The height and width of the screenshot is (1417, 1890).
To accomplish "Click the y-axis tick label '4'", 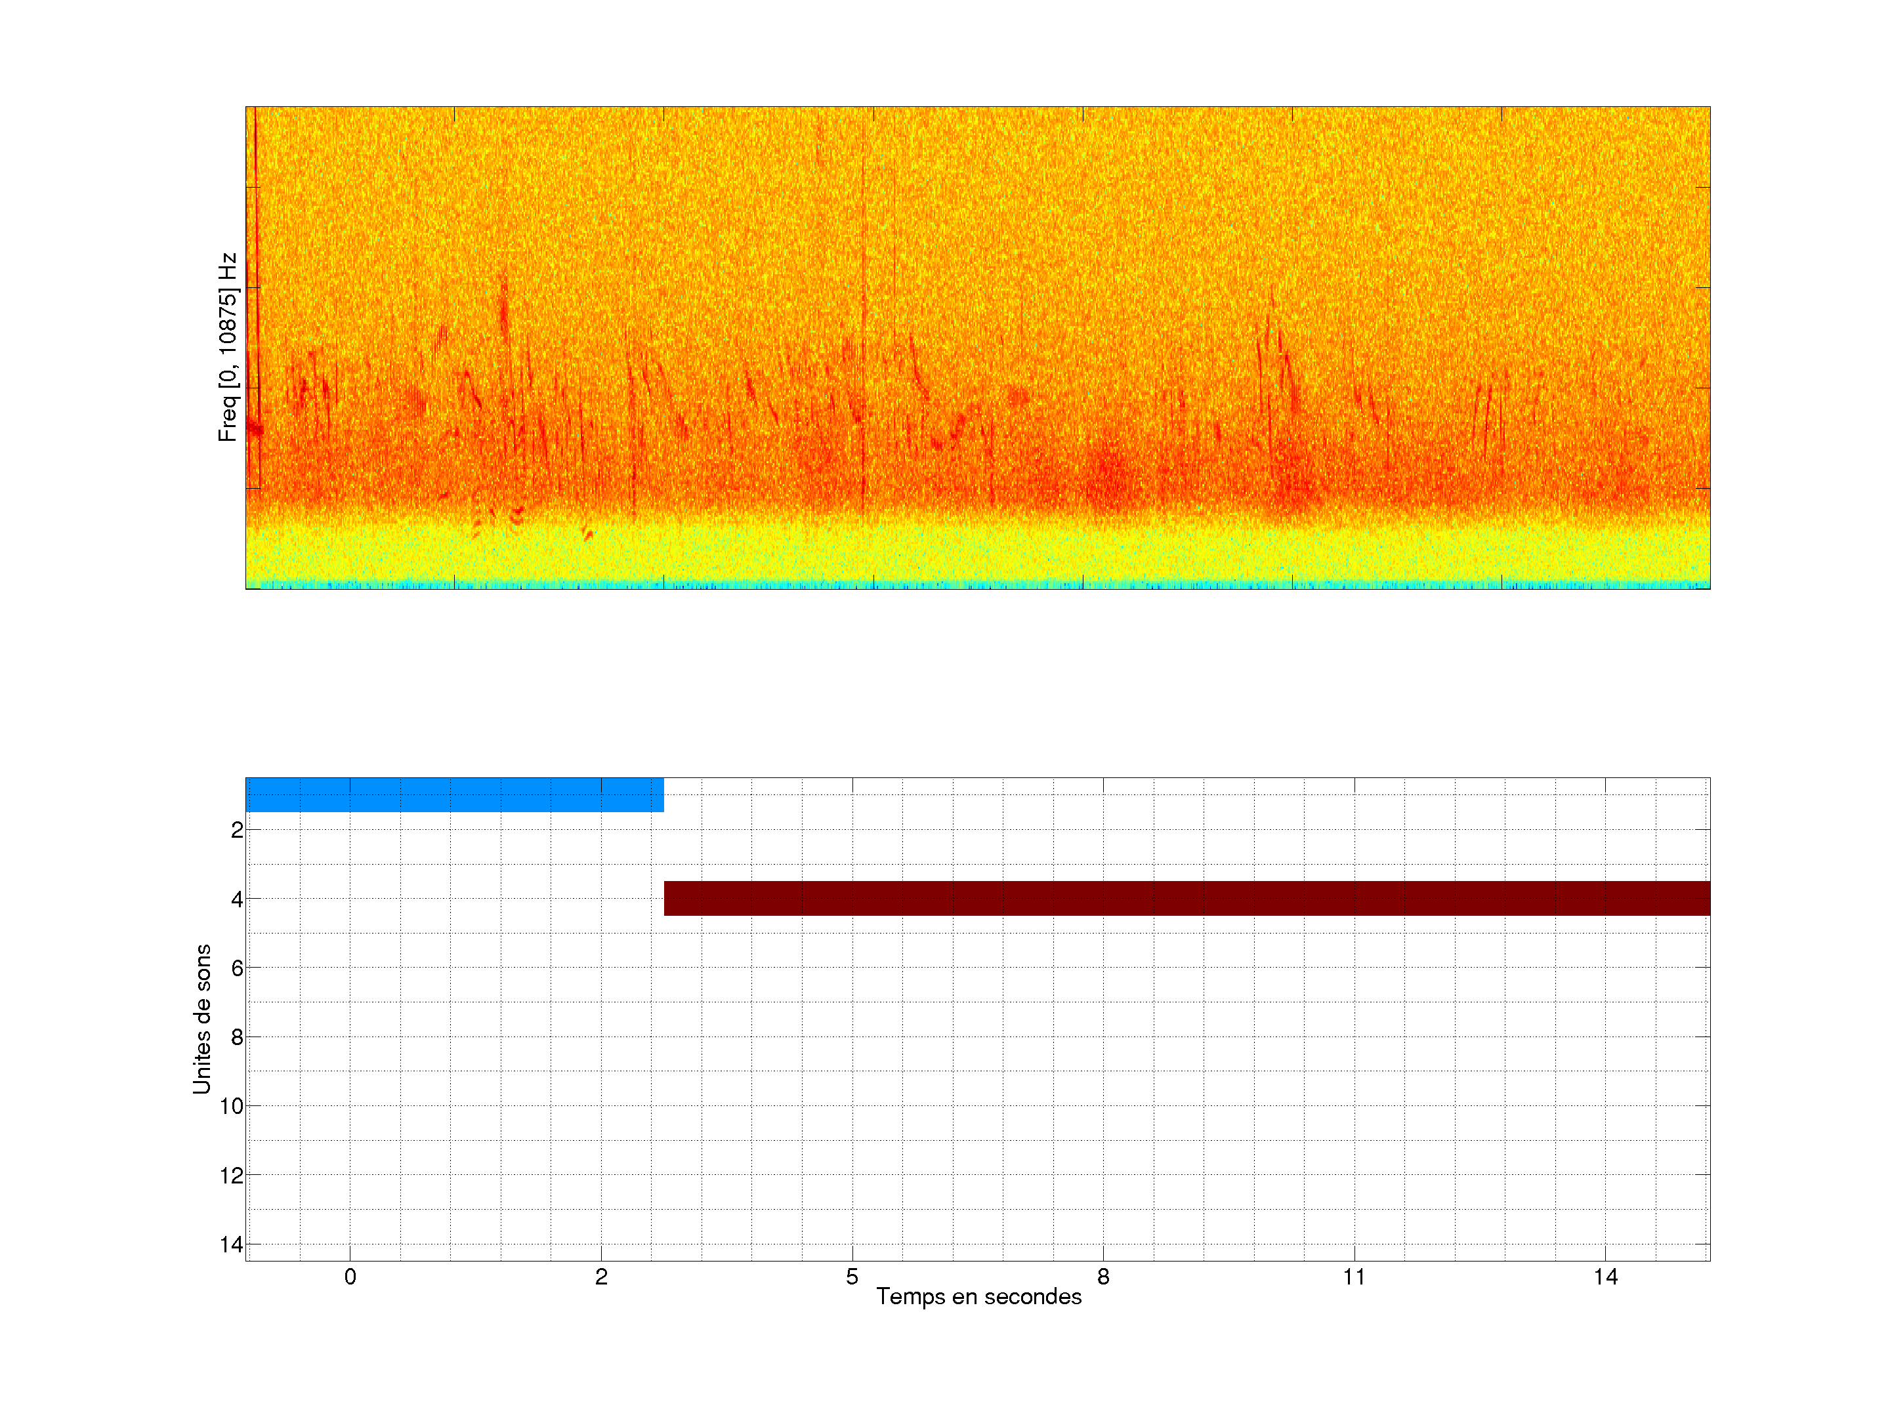I will coord(237,899).
